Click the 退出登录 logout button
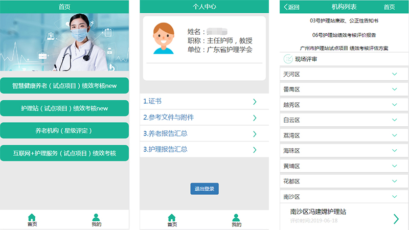This screenshot has width=409, height=230. pyautogui.click(x=204, y=189)
